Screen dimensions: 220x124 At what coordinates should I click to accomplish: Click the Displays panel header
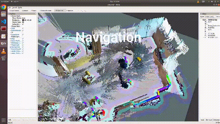pos(22,14)
